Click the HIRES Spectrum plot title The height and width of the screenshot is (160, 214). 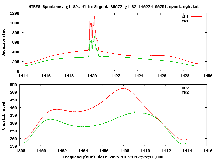114,7
